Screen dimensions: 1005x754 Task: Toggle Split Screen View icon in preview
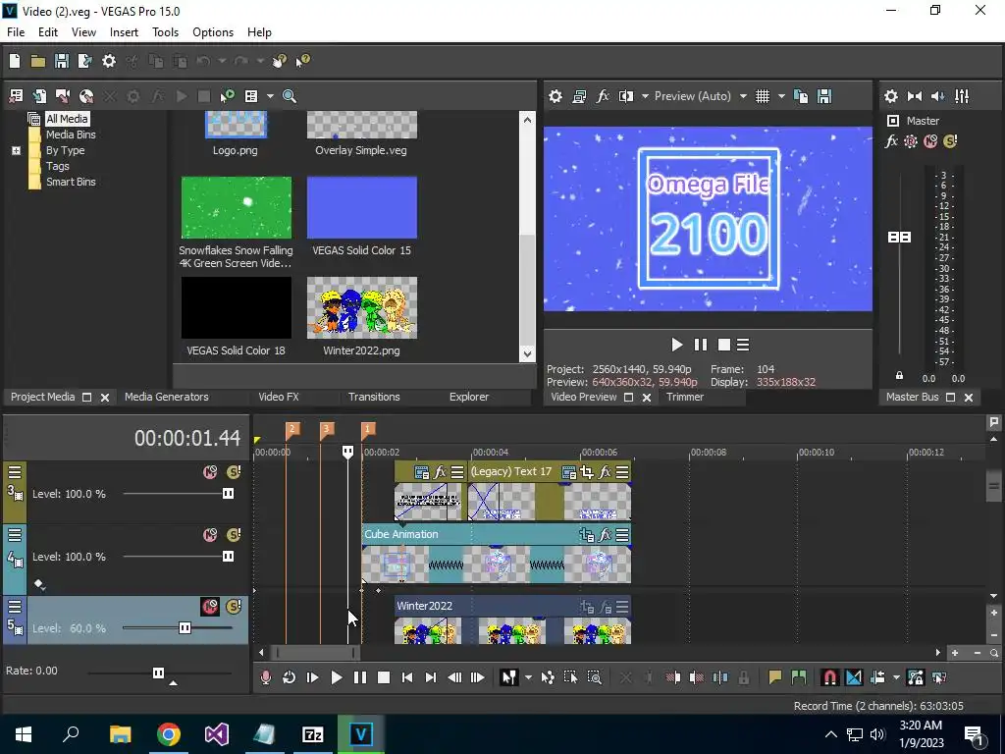[x=625, y=96]
